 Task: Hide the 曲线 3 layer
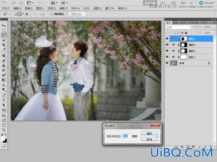pyautogui.click(x=167, y=39)
